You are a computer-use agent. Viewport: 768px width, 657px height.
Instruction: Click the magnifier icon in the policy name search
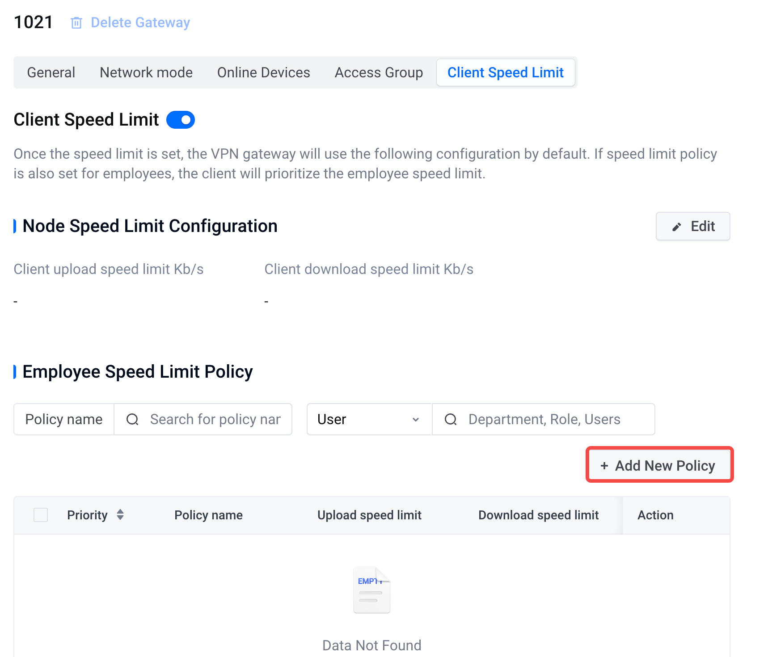[132, 419]
